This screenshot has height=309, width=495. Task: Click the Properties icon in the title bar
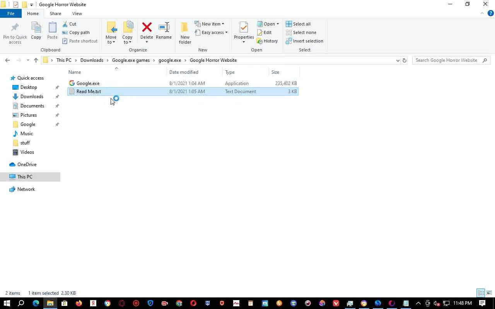click(x=16, y=5)
